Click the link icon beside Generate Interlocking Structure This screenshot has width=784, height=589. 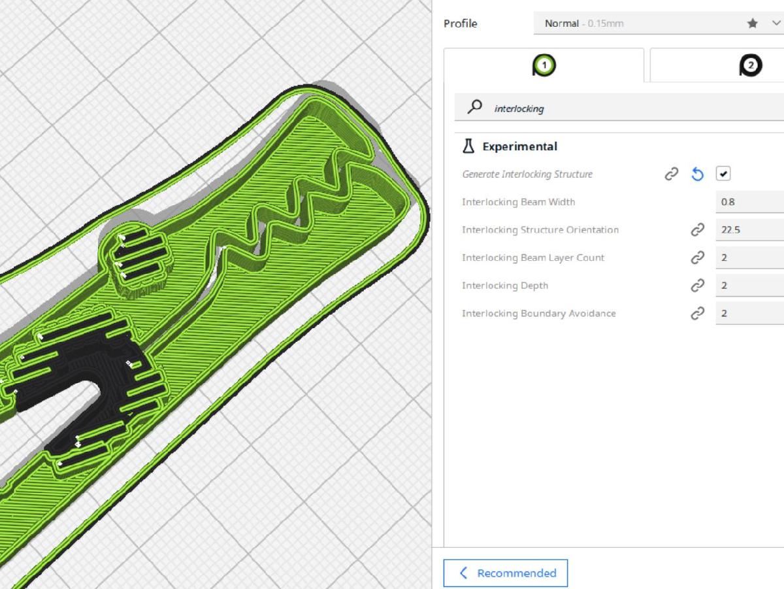tap(672, 173)
